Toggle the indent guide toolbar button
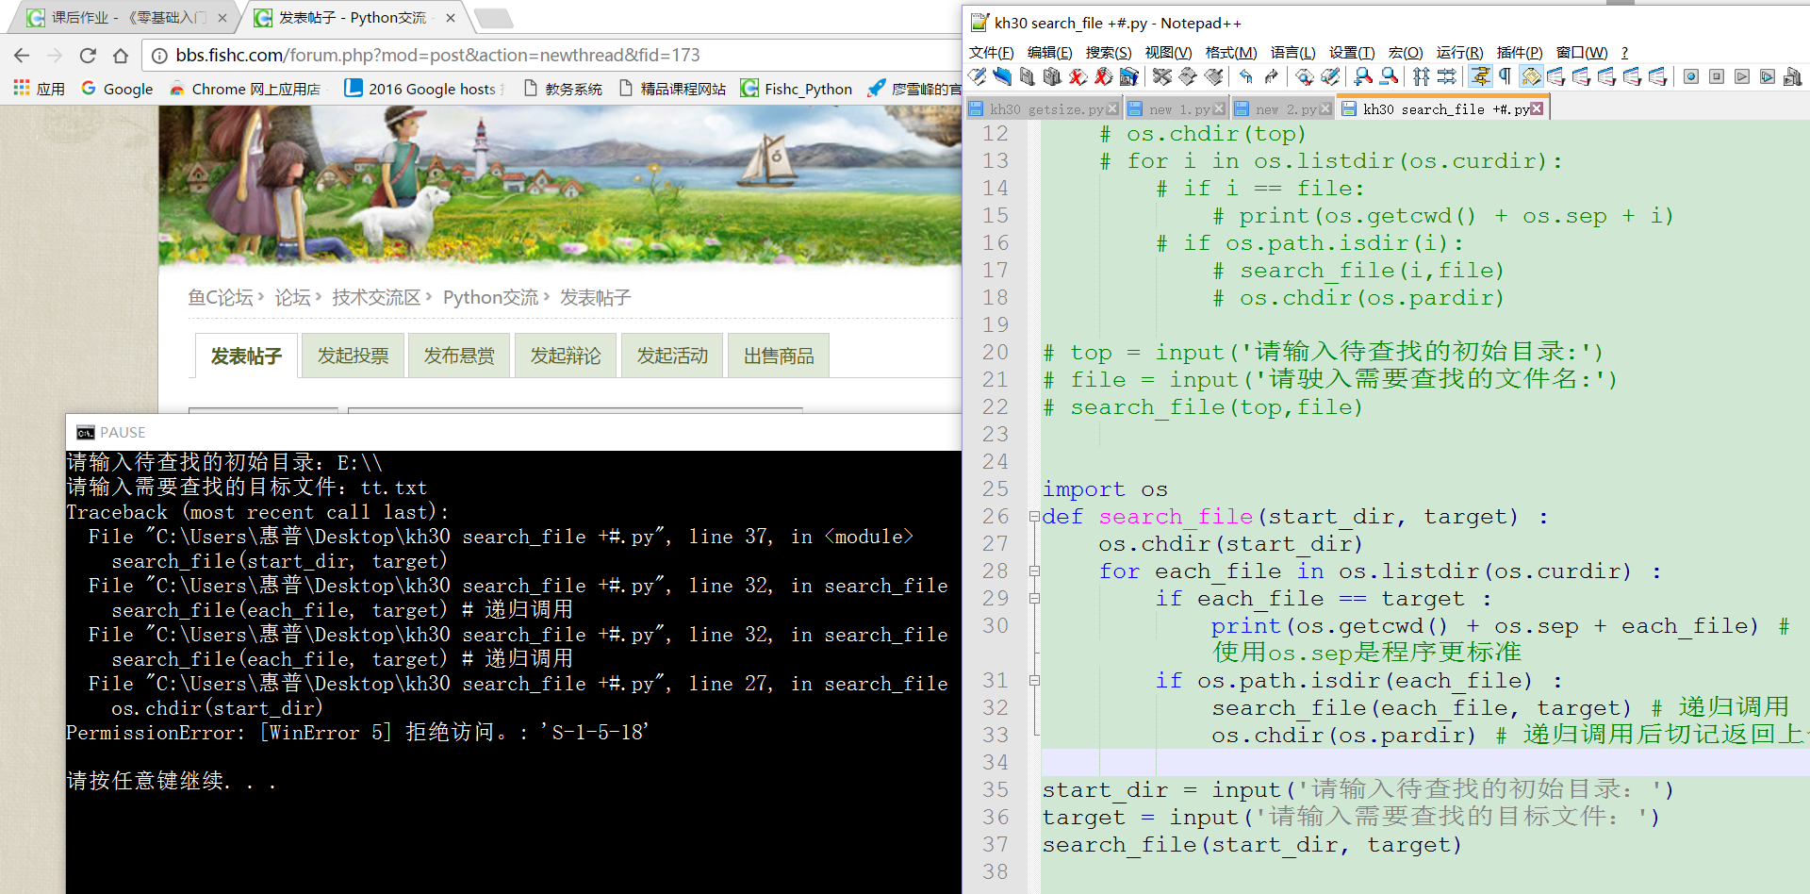Screen dimensions: 1810x894 [x=1531, y=77]
